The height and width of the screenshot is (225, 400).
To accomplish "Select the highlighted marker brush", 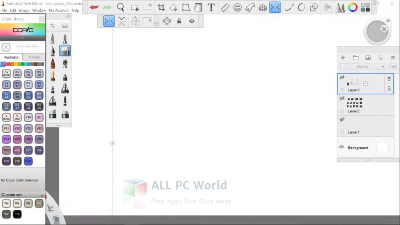I will [65, 51].
